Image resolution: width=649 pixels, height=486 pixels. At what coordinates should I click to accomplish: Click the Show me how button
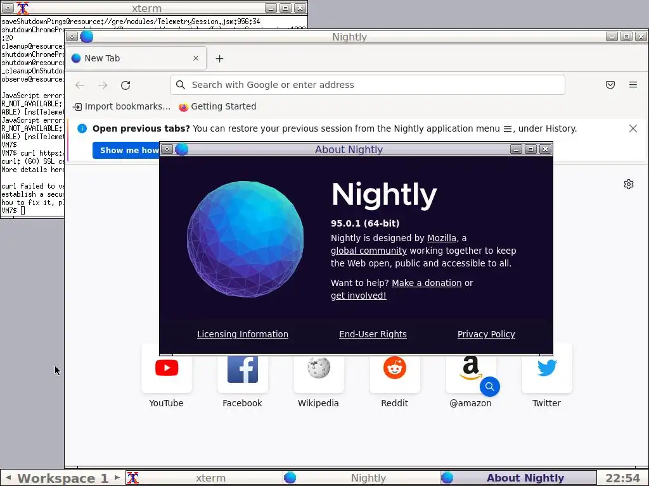pos(126,151)
